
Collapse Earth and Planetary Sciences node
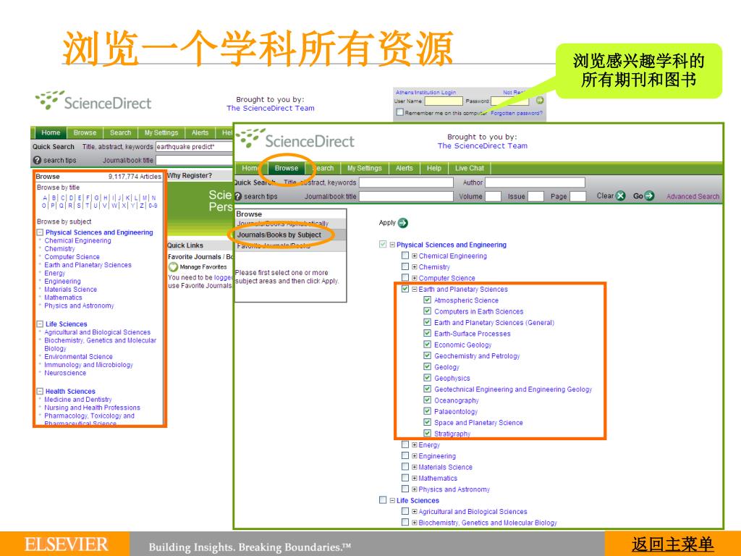click(415, 289)
